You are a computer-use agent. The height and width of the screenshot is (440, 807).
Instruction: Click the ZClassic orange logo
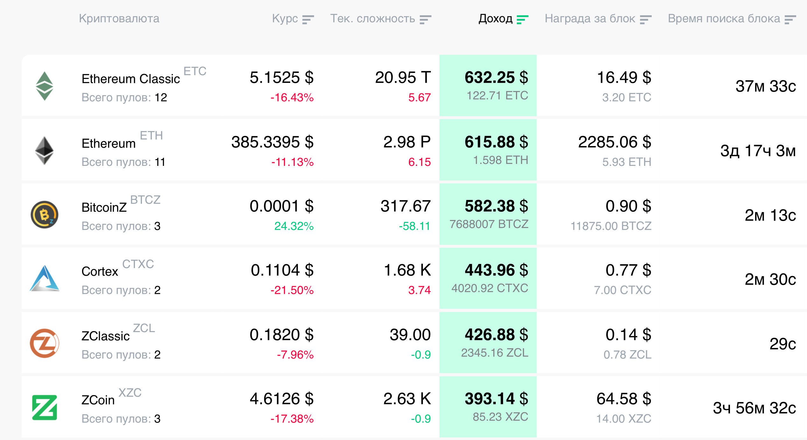coord(45,343)
